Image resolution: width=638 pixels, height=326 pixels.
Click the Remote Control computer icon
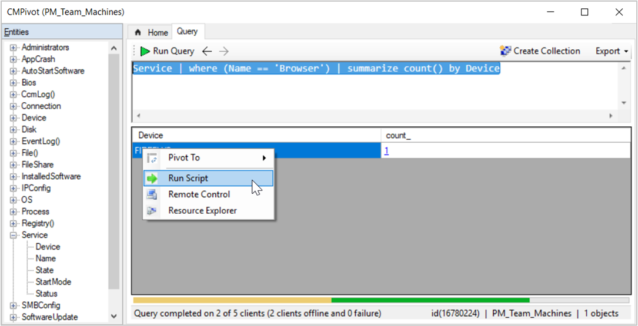tap(152, 194)
